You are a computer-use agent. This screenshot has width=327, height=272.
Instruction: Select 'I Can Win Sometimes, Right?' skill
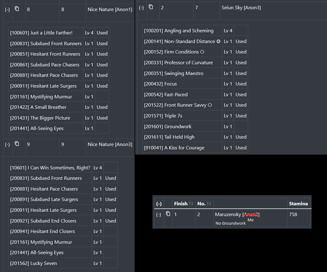coord(63,168)
